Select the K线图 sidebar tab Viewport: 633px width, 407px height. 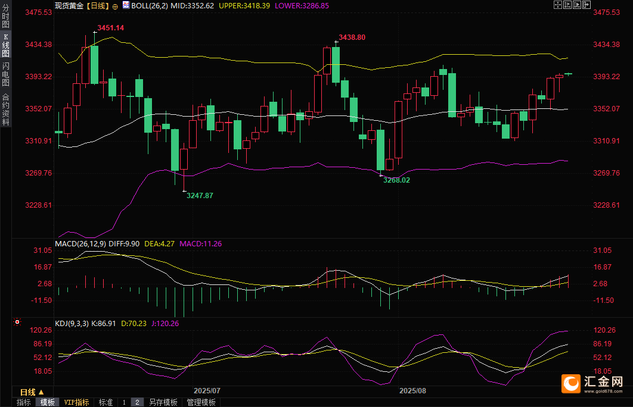(x=5, y=46)
